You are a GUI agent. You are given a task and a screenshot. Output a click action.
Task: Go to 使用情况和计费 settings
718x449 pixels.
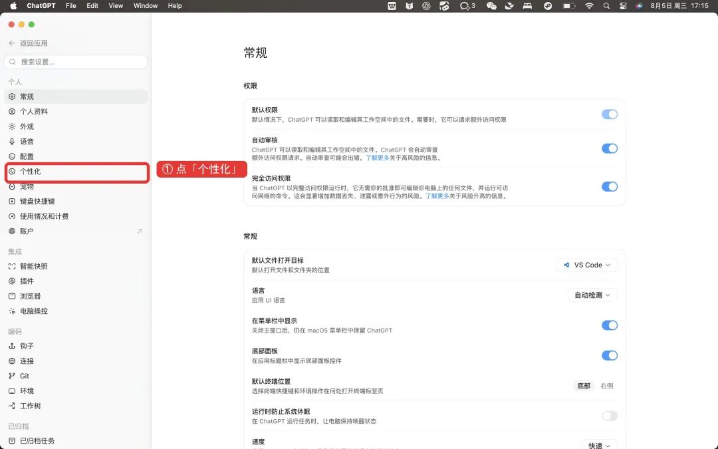[x=76, y=216]
